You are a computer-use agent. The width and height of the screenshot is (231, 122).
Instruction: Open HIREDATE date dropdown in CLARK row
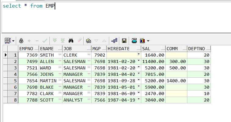point(139,93)
